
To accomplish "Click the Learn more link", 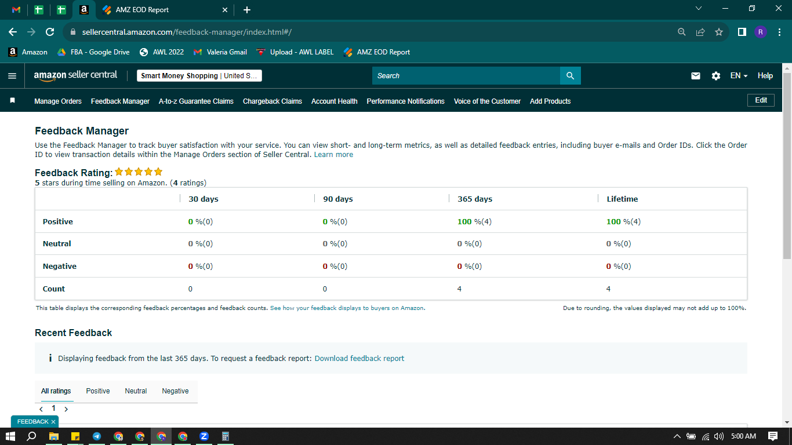I will coord(333,155).
